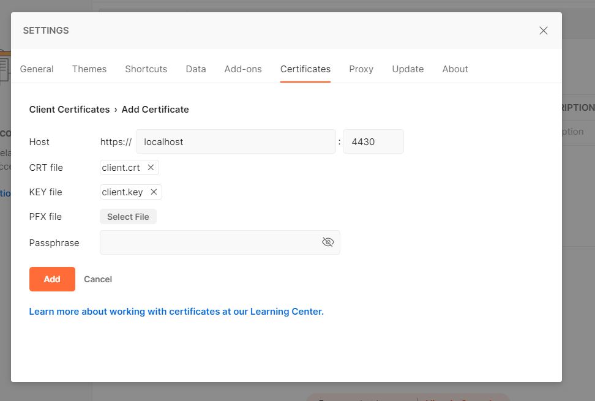595x401 pixels.
Task: Show the passphrase with the eye icon
Action: point(328,242)
